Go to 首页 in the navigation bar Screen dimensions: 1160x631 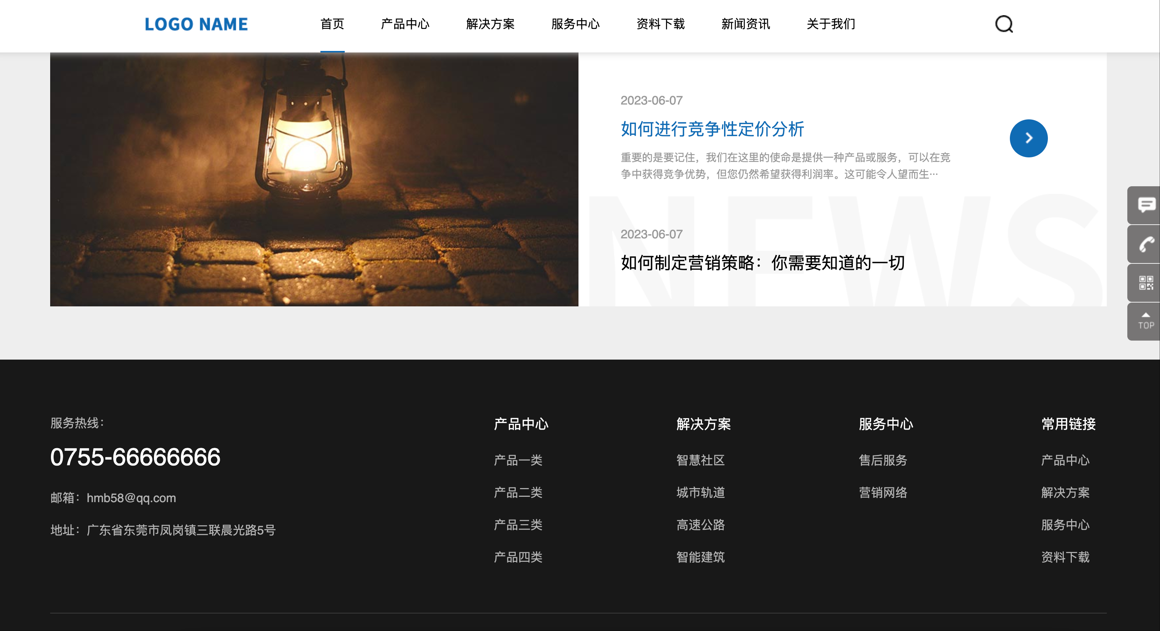point(332,24)
